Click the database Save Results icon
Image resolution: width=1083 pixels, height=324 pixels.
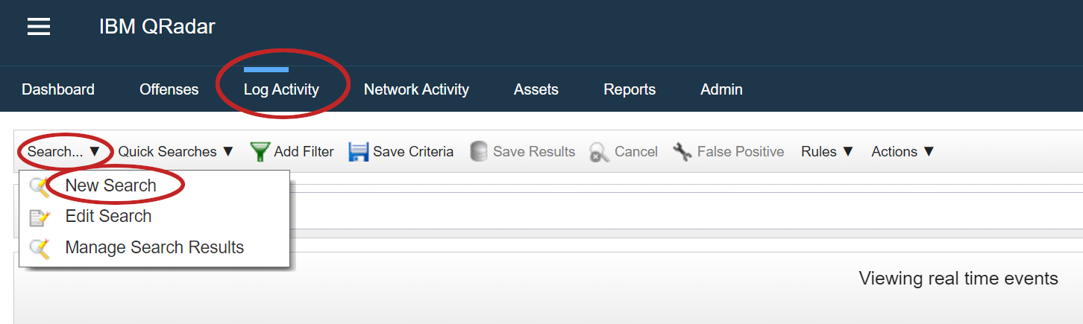pos(478,152)
